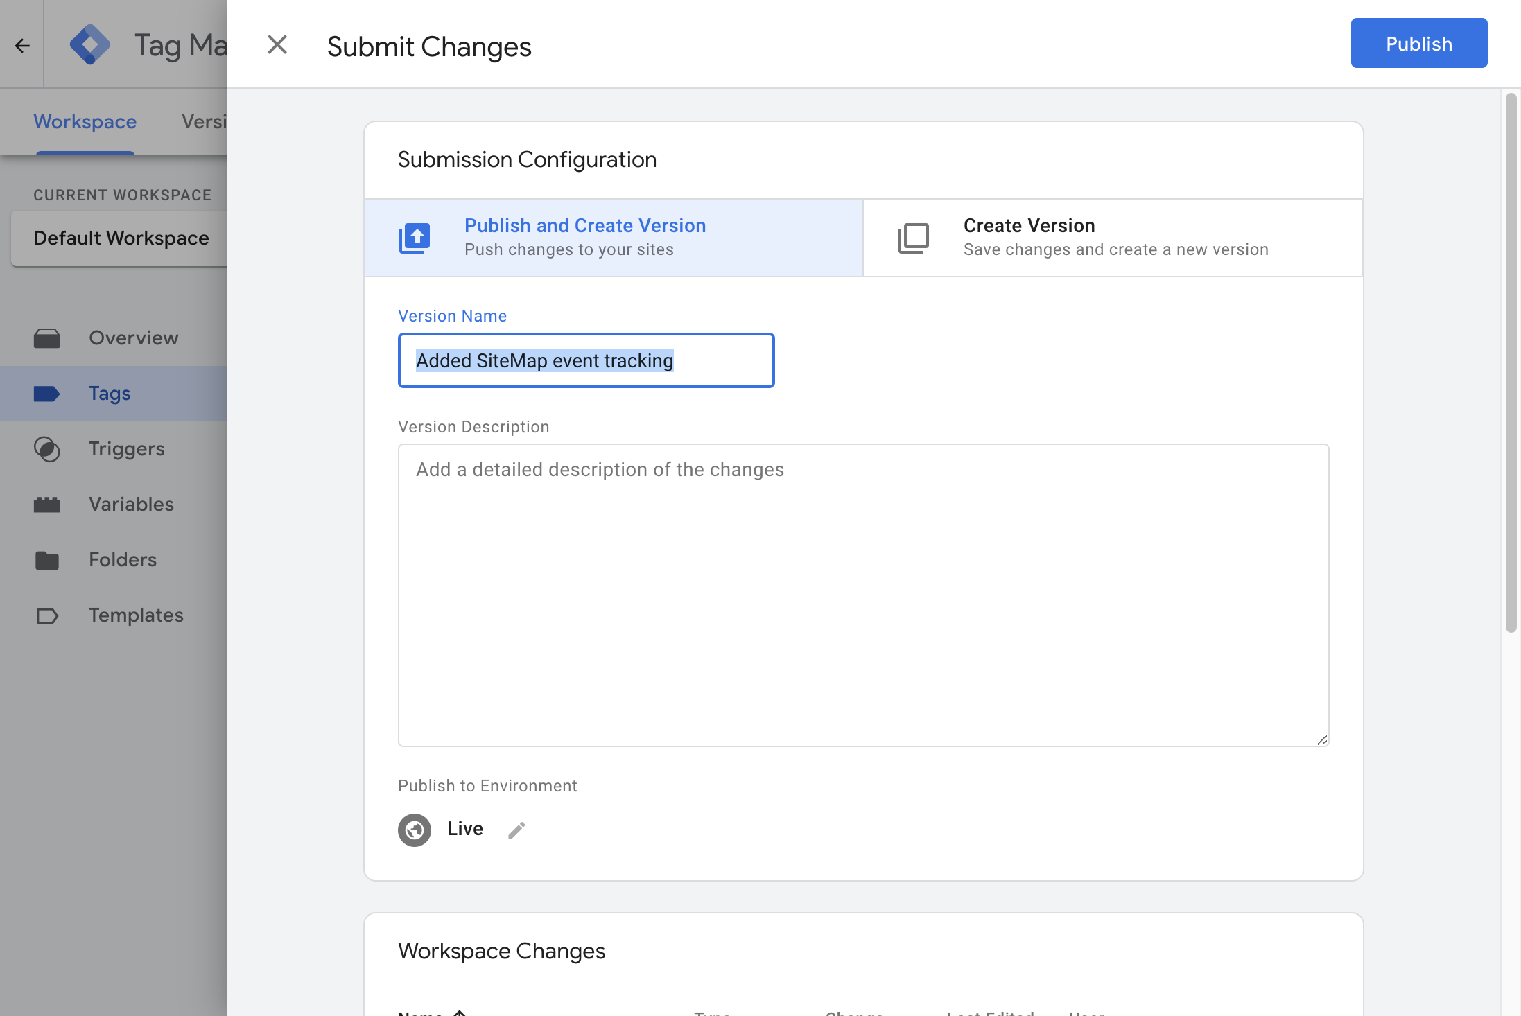The height and width of the screenshot is (1016, 1521).
Task: Click the Live environment label
Action: 465,829
